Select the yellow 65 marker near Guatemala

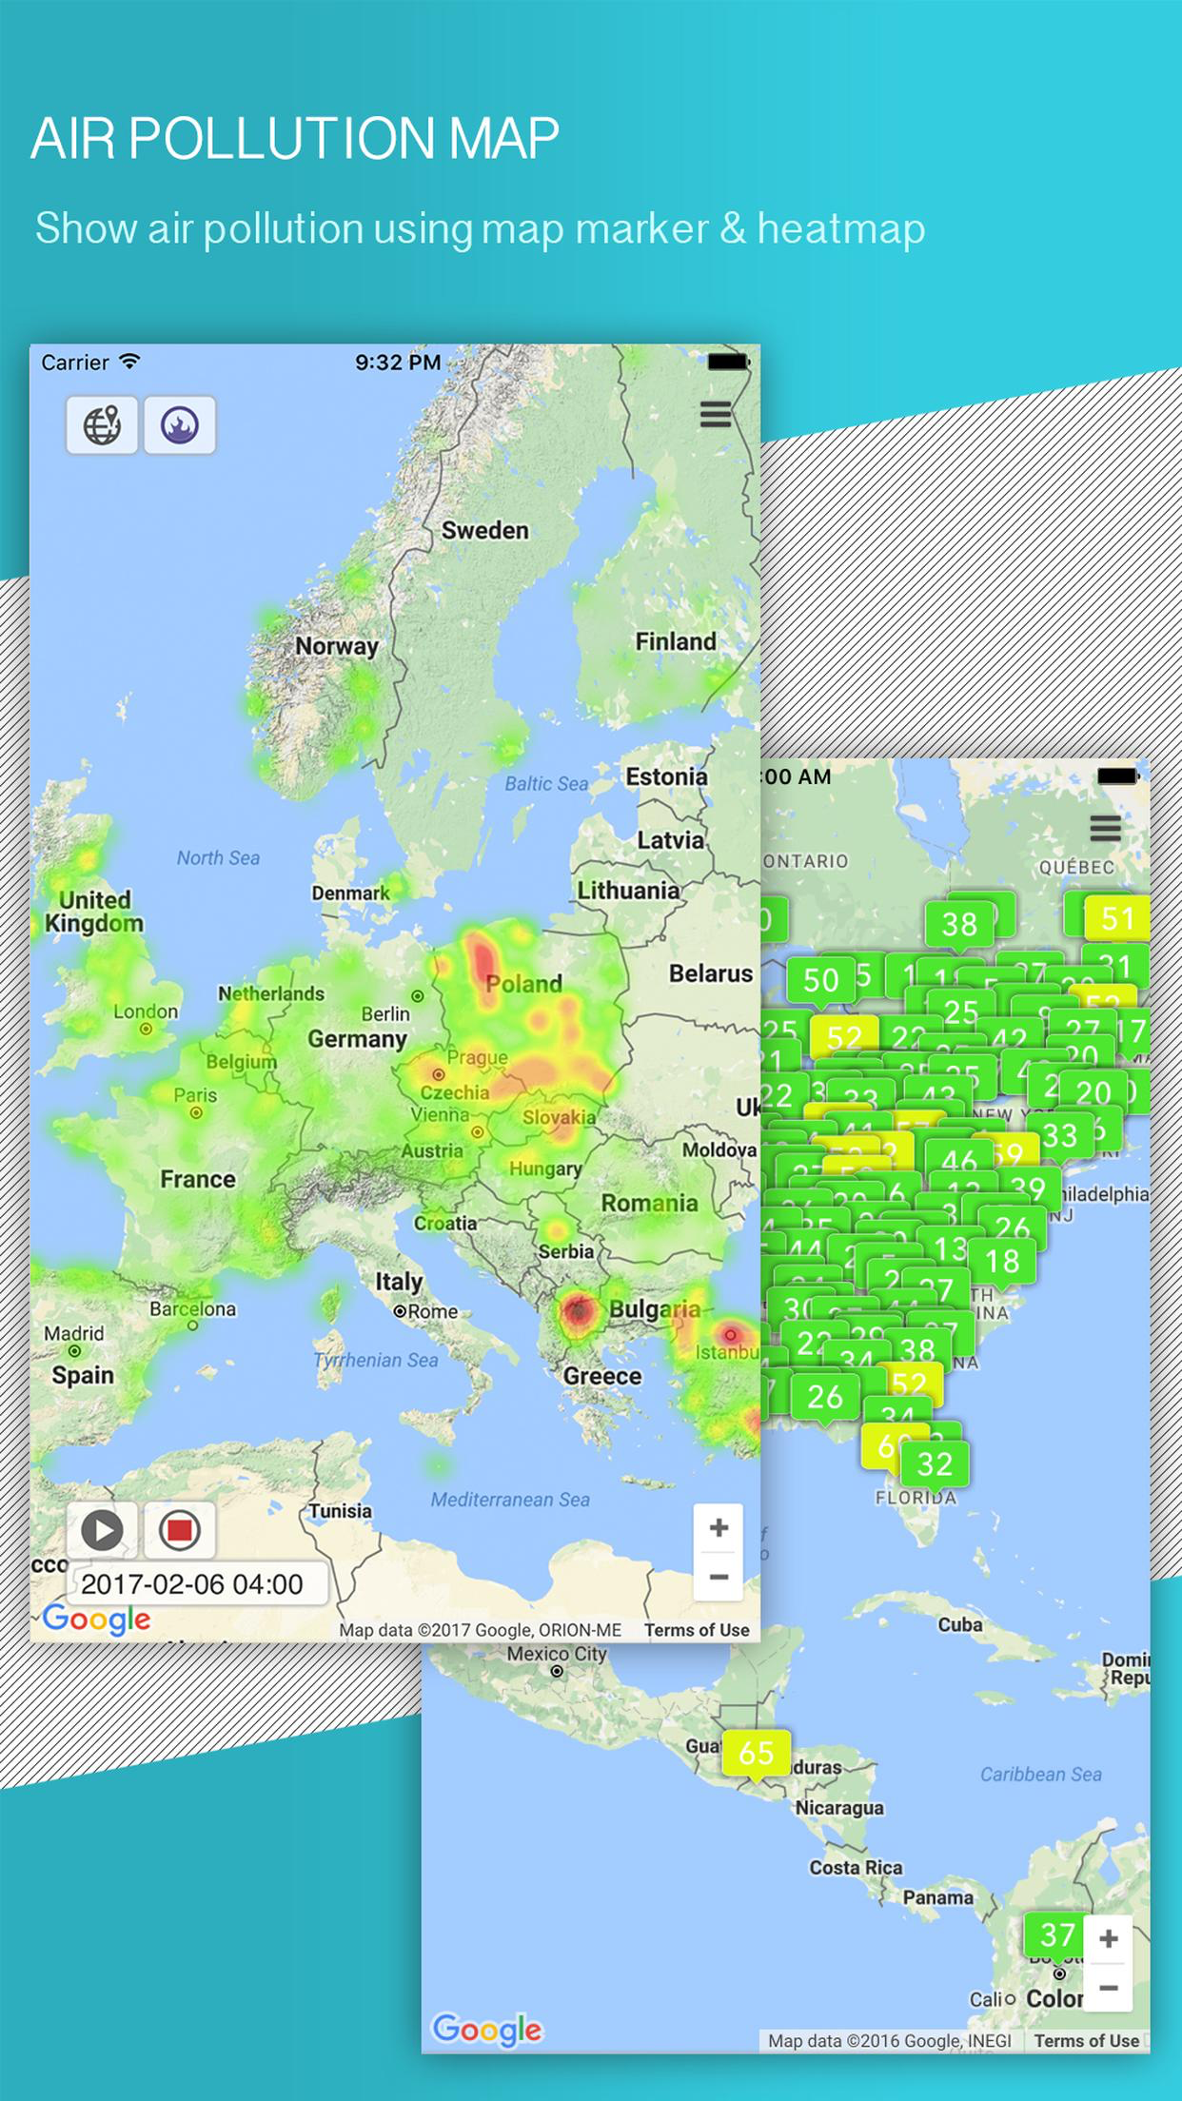click(x=757, y=1752)
